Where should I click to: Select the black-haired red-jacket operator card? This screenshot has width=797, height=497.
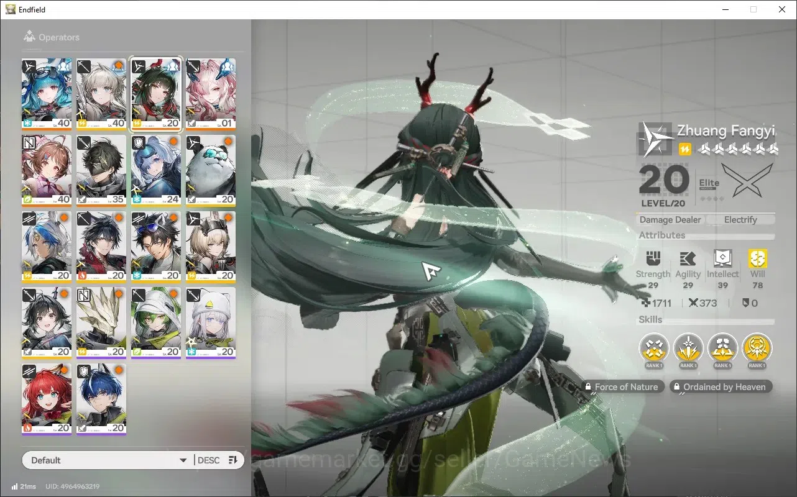click(101, 247)
